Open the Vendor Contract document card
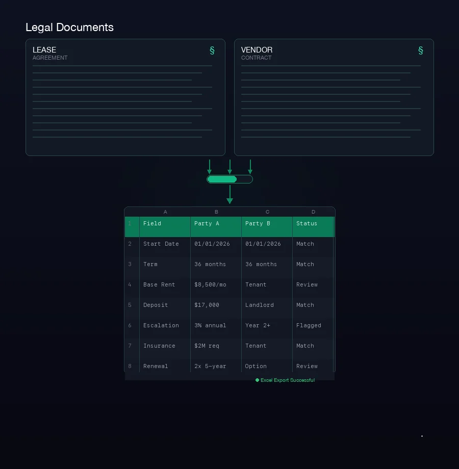Screen dimensions: 459x469 [334, 97]
